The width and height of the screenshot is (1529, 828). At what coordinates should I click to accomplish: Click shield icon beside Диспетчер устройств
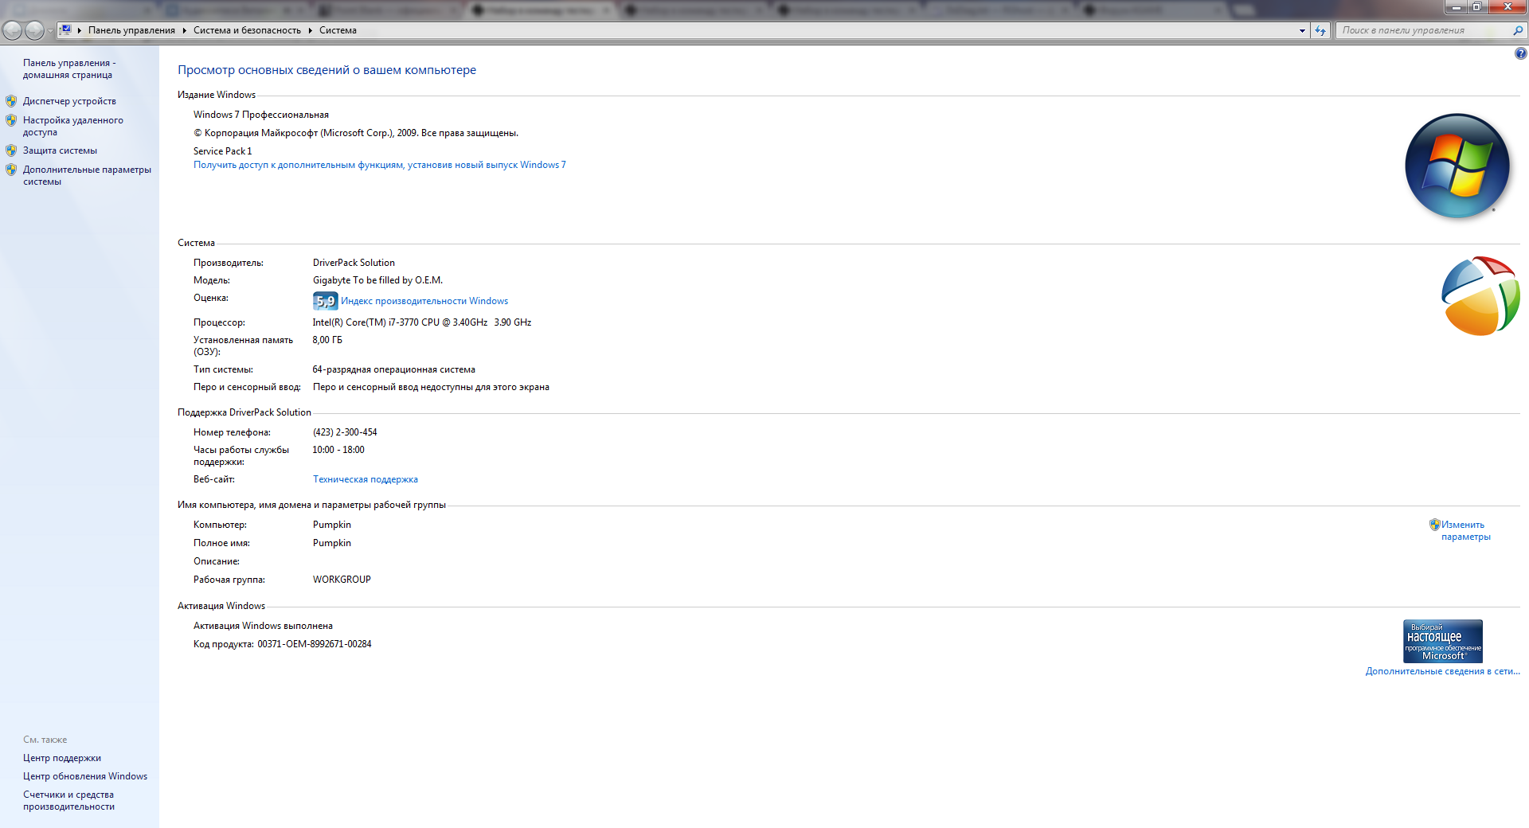11,101
